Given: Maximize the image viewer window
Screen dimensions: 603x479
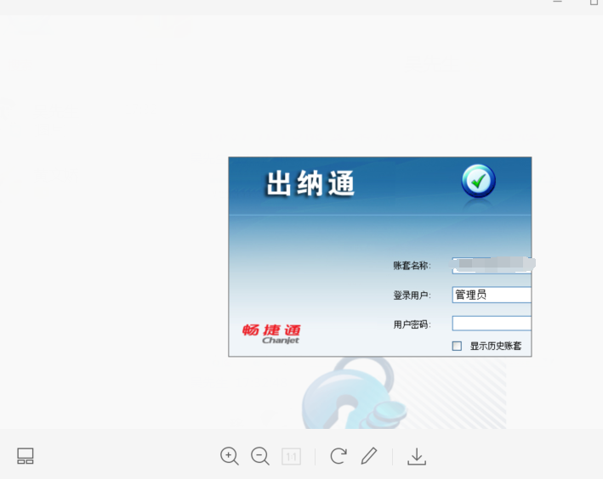Looking at the screenshot, I should (594, 2).
